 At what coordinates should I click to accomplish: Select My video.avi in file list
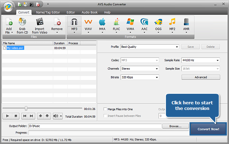(x=16, y=48)
